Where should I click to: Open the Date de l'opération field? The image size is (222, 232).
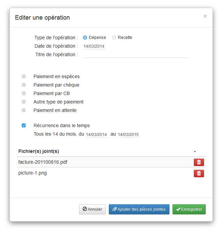[95, 46]
